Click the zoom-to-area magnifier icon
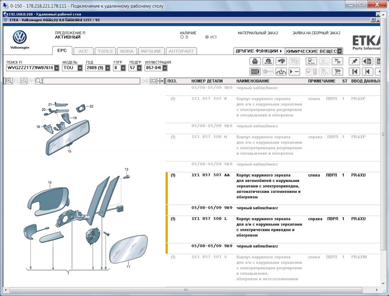 tap(24, 81)
